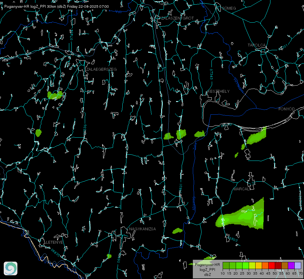Image resolution: width=304 pixels, height=279 pixels.
Task: Click the large green echo south of Marcali
Action: pyautogui.click(x=242, y=216)
